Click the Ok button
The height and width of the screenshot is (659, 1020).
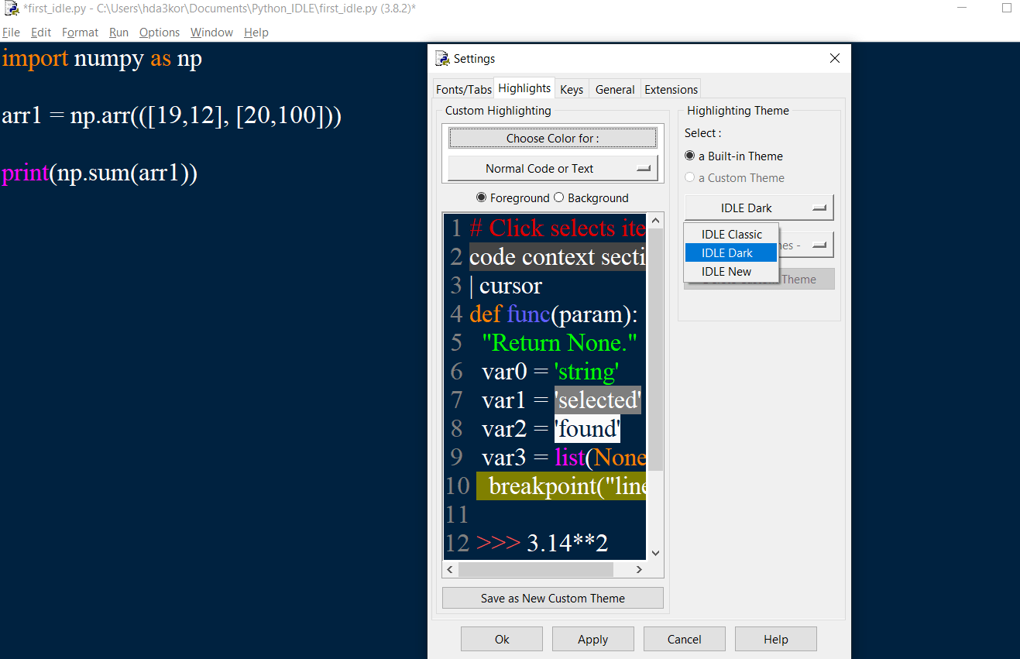point(502,639)
